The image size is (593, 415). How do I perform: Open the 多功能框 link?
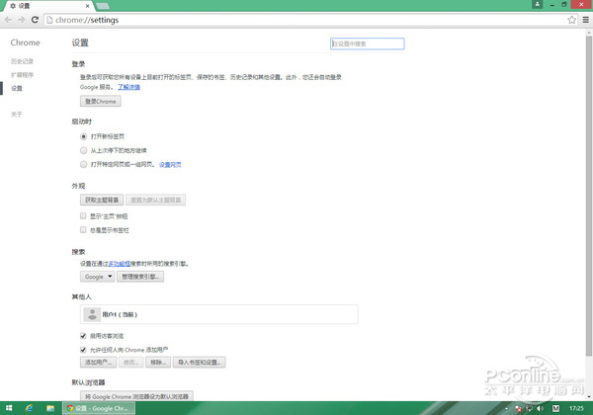pyautogui.click(x=120, y=264)
